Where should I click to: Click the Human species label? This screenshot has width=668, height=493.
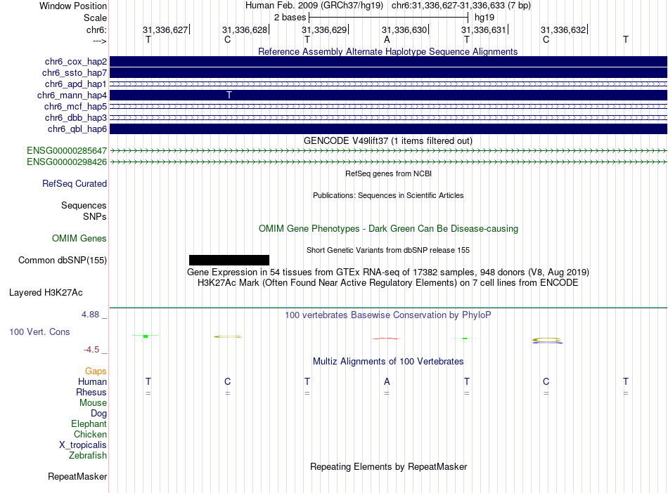pyautogui.click(x=92, y=382)
